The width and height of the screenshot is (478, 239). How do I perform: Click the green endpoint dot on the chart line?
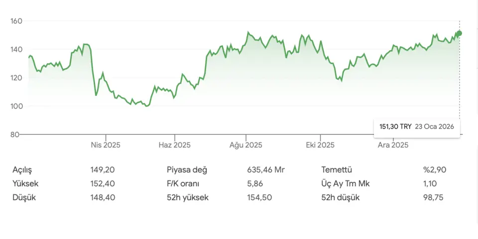459,33
